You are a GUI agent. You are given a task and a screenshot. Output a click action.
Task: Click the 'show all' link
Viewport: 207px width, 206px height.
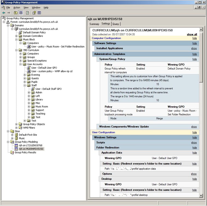click(x=192, y=34)
